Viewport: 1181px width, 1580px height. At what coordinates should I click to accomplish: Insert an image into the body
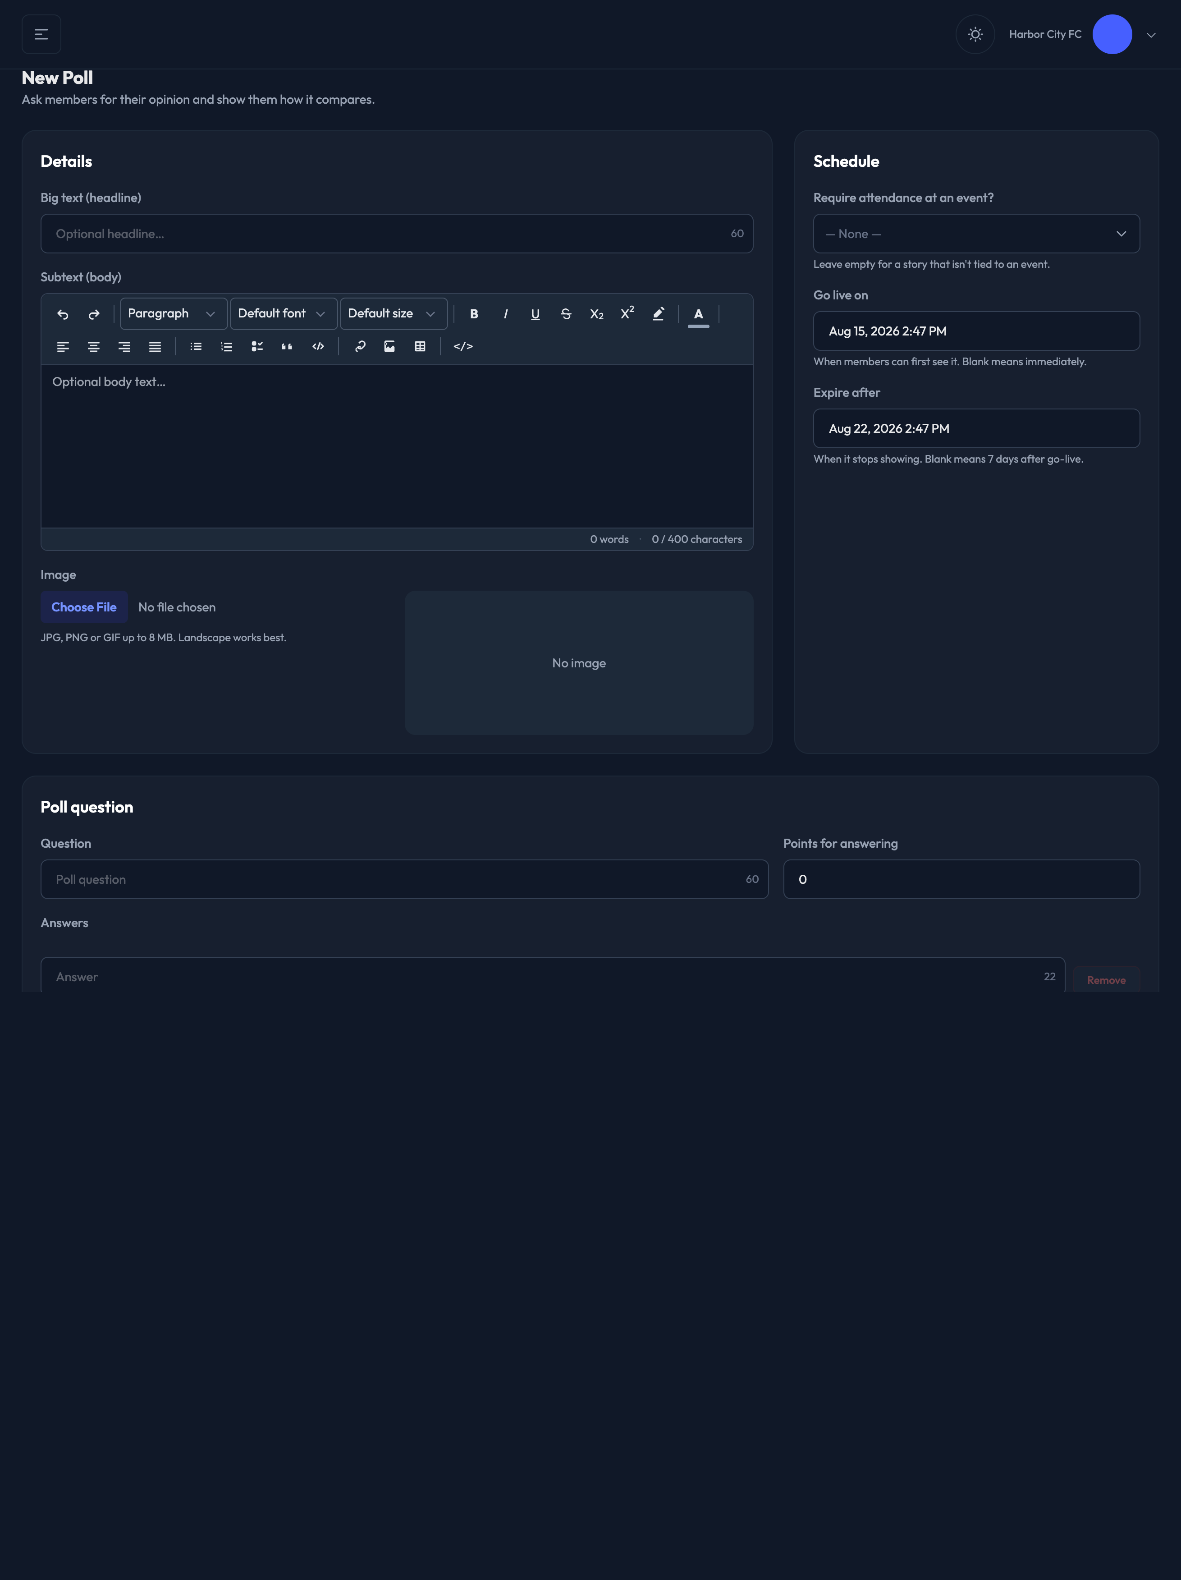(389, 347)
